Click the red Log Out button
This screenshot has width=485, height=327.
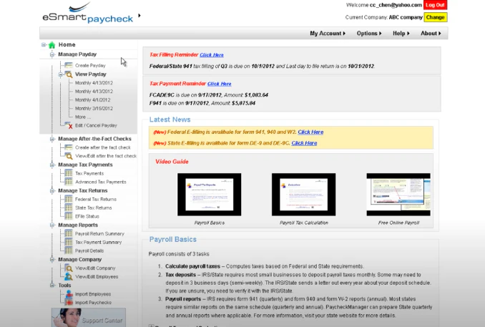click(435, 5)
